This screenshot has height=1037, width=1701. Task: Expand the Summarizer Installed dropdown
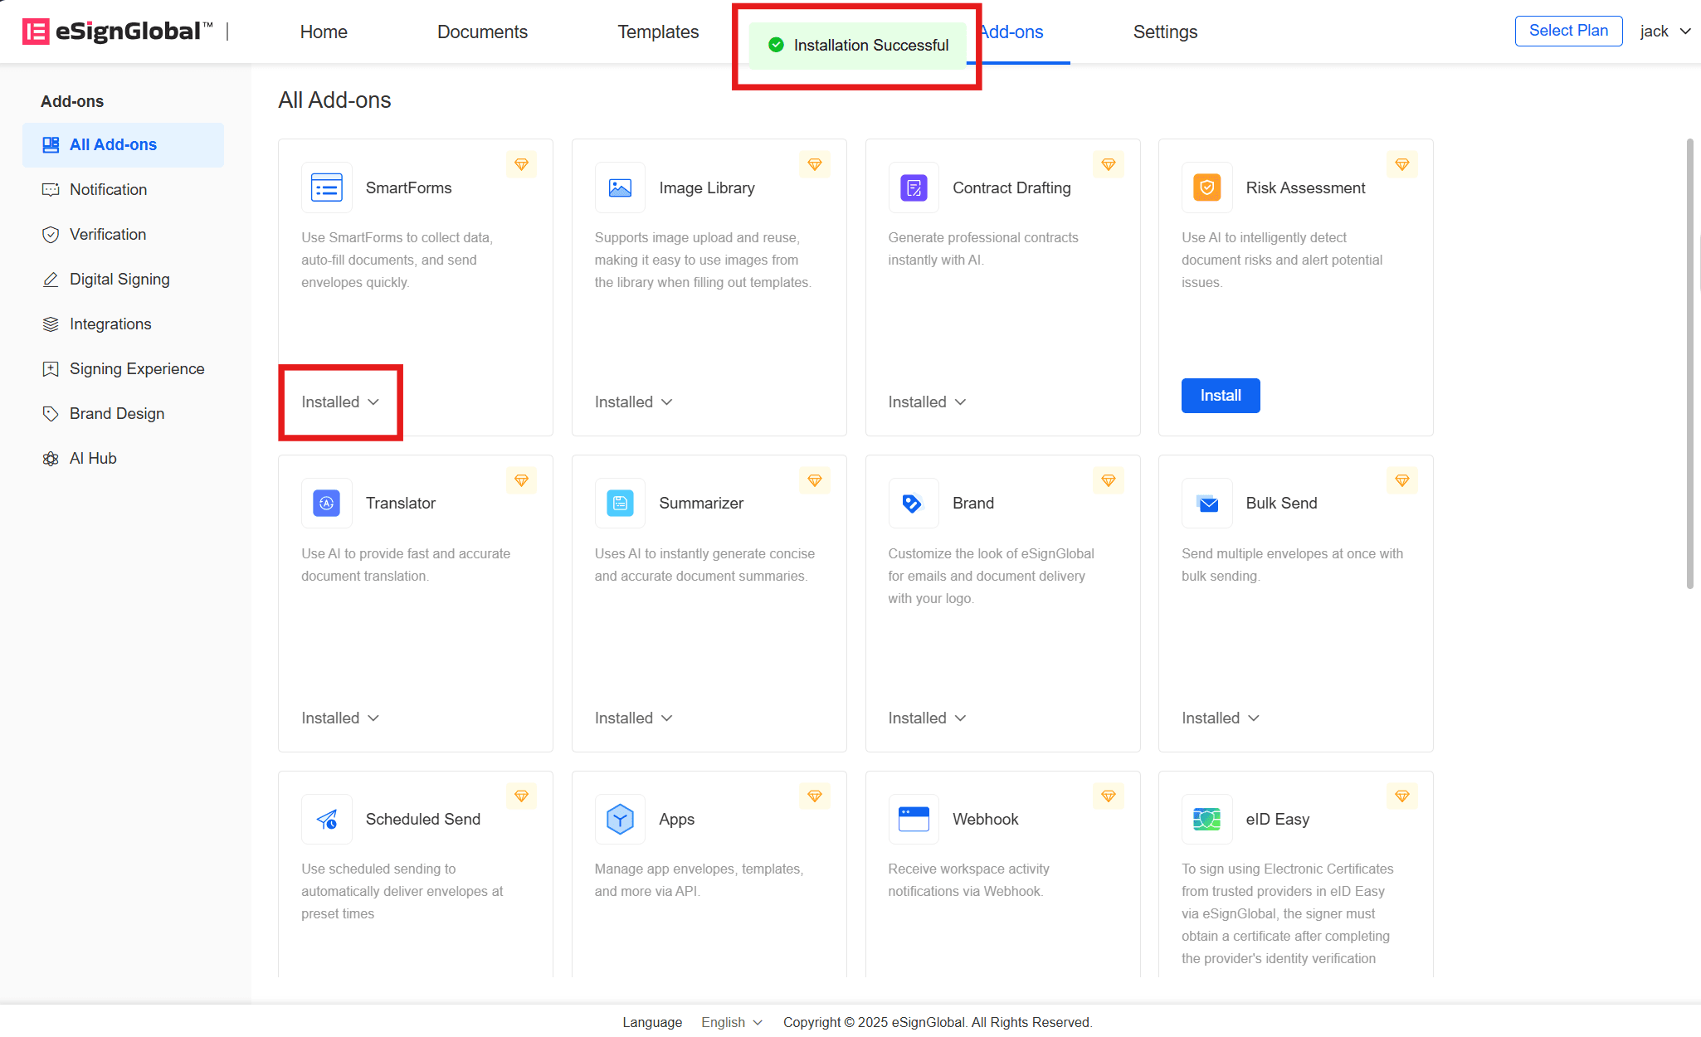(x=633, y=718)
